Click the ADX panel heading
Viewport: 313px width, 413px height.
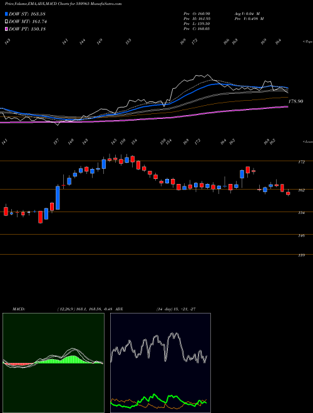click(120, 309)
